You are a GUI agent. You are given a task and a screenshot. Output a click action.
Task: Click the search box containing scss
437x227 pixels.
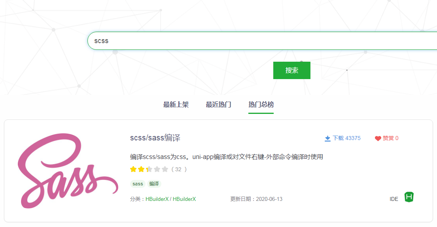pyautogui.click(x=262, y=41)
